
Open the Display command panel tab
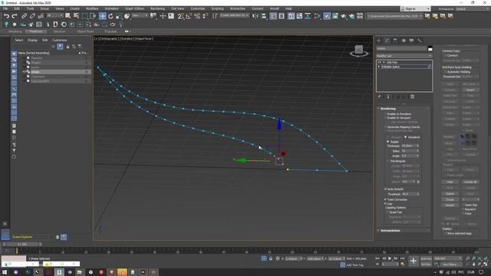click(x=411, y=41)
